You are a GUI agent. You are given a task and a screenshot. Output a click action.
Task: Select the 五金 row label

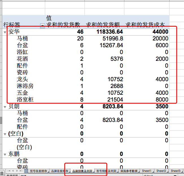[22, 93]
